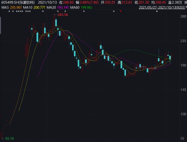Viewport: 187px width, 142px height.
Task: Click the gray scroll handle on the left edge
Action: (x=0, y=25)
